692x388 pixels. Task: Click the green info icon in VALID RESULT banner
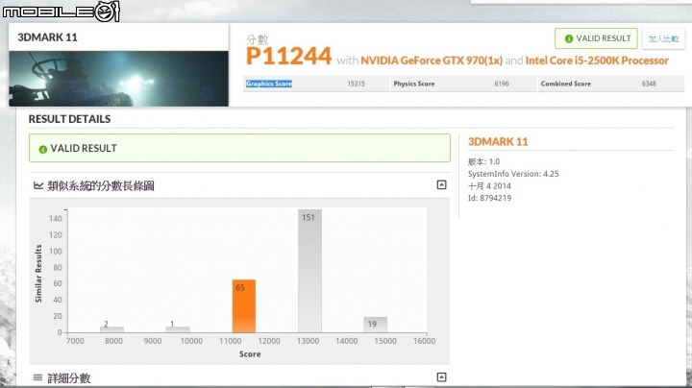pyautogui.click(x=43, y=149)
